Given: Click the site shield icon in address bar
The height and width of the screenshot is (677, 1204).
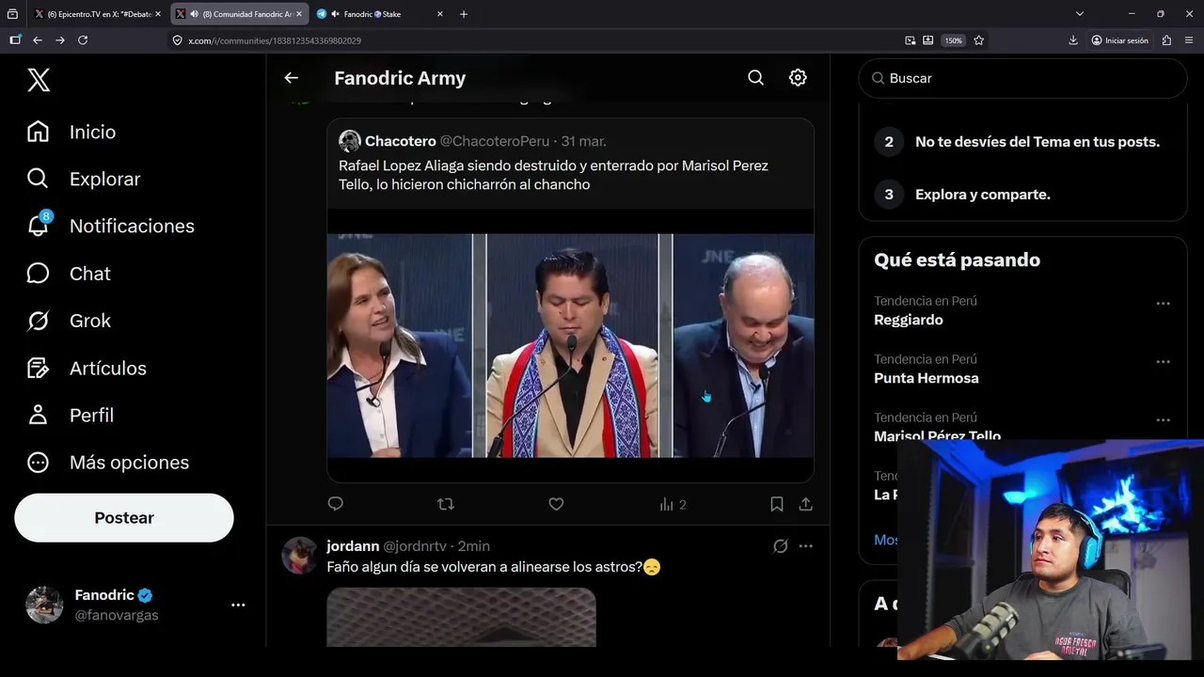Looking at the screenshot, I should point(178,40).
